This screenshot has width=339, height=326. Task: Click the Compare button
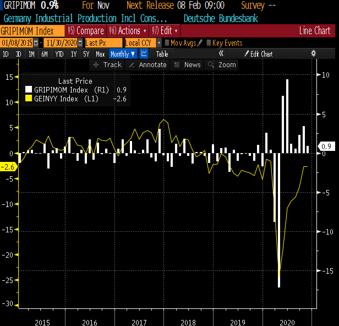point(85,31)
